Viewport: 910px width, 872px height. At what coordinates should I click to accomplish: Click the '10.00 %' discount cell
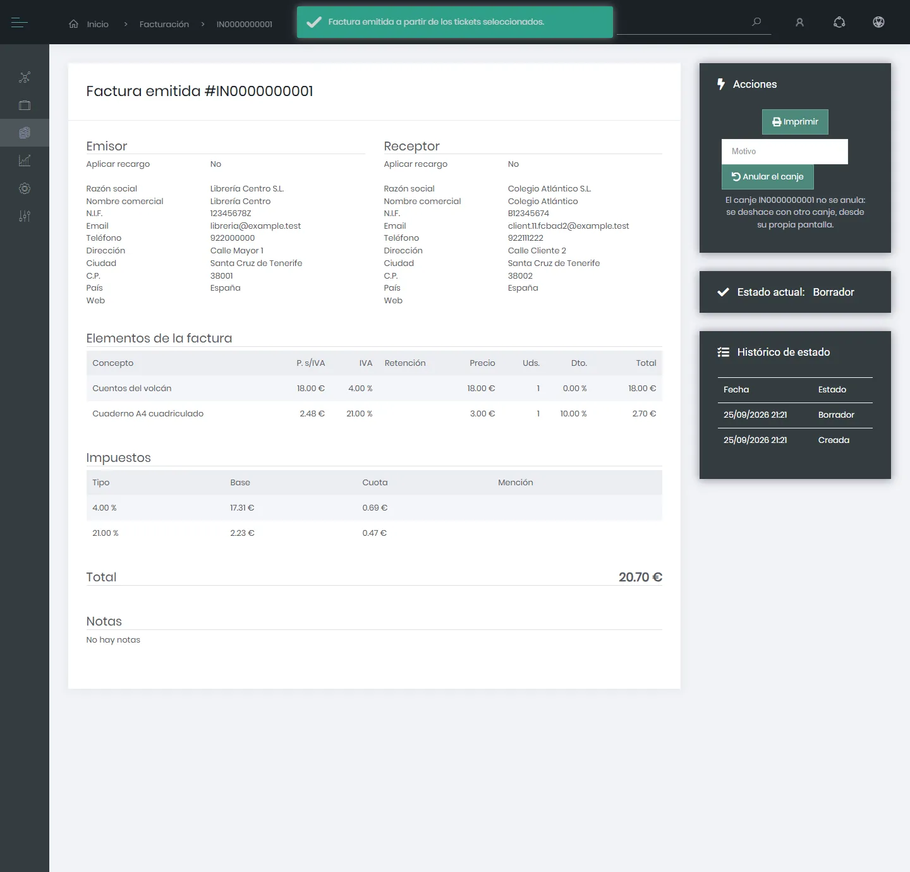pyautogui.click(x=573, y=414)
